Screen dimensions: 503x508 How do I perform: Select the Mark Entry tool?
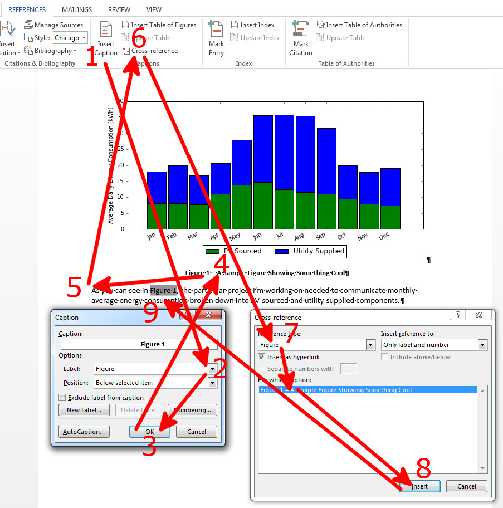pyautogui.click(x=216, y=37)
